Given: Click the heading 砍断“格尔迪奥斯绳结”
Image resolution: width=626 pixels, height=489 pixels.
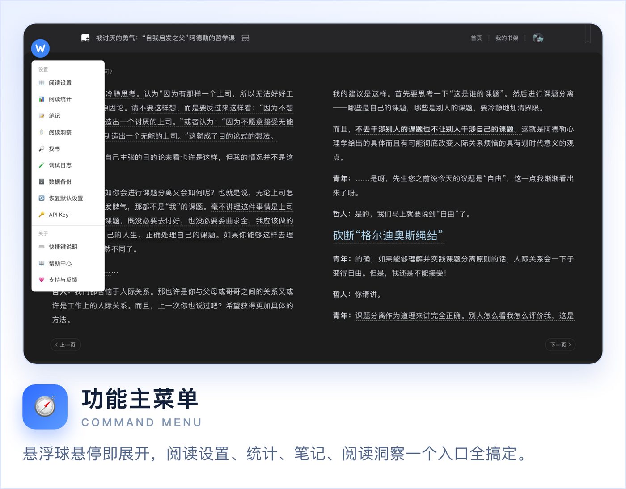Looking at the screenshot, I should tap(388, 236).
